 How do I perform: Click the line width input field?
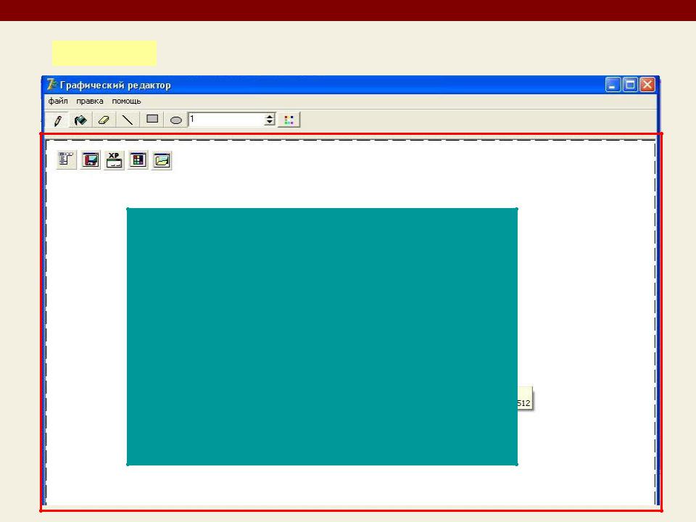pos(226,120)
